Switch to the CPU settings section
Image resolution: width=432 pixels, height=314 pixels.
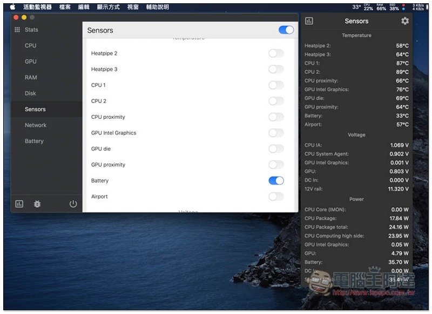click(30, 46)
